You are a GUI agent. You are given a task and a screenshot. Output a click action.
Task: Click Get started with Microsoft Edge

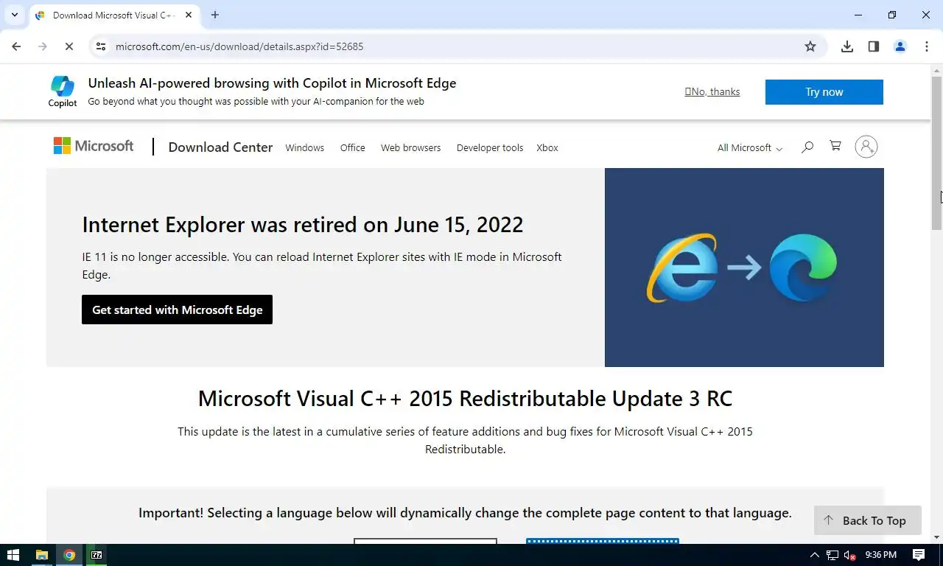tap(177, 310)
